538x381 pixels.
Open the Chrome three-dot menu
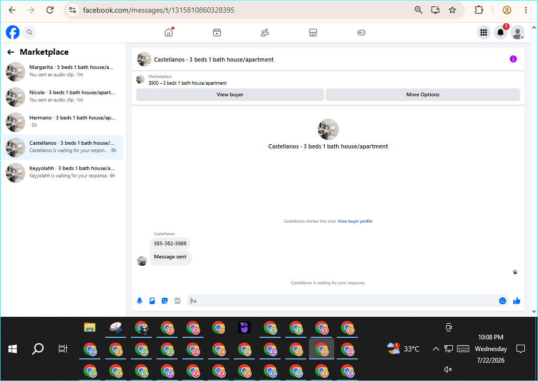[525, 10]
